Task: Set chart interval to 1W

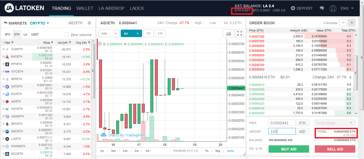Action: 160,34
